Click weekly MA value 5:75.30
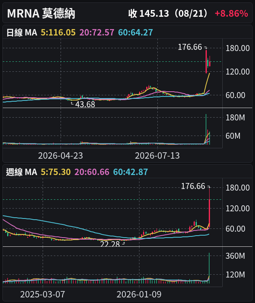 coord(56,172)
